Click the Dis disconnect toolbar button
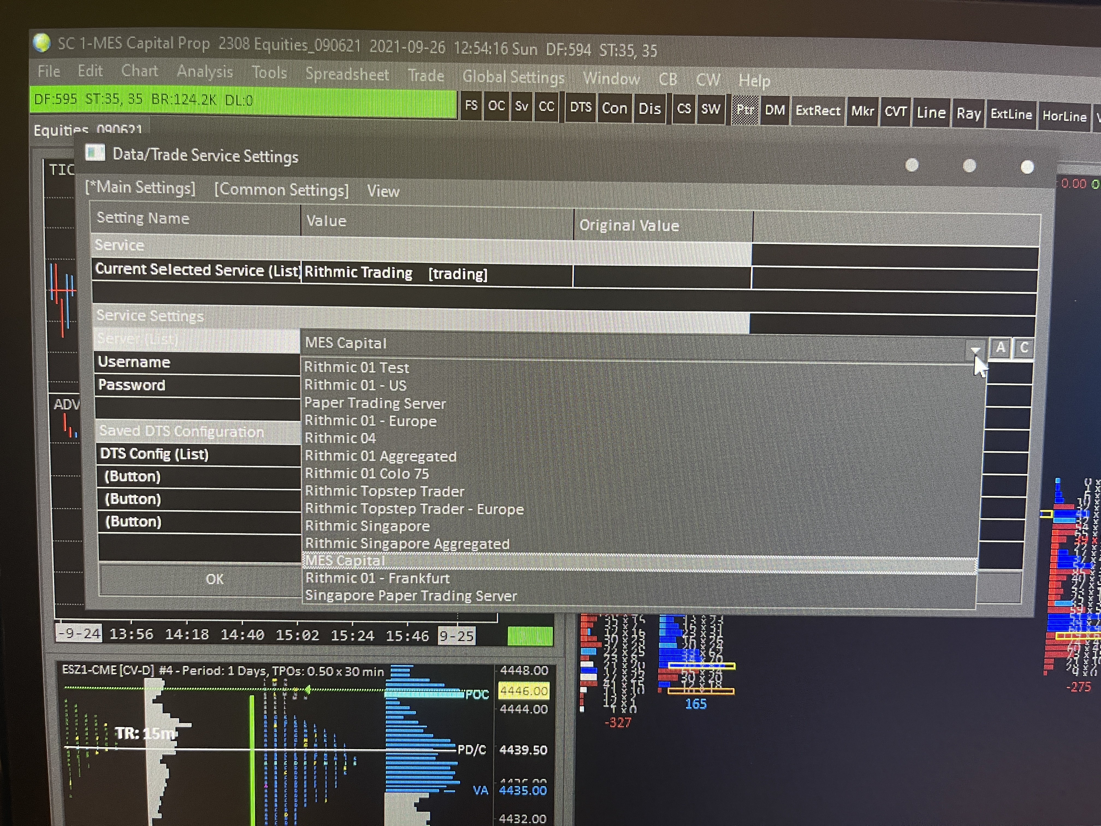The height and width of the screenshot is (826, 1101). click(x=650, y=109)
